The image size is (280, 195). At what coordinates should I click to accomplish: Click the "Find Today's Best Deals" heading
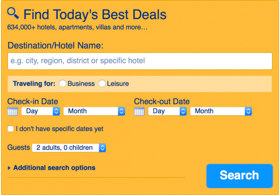[94, 14]
